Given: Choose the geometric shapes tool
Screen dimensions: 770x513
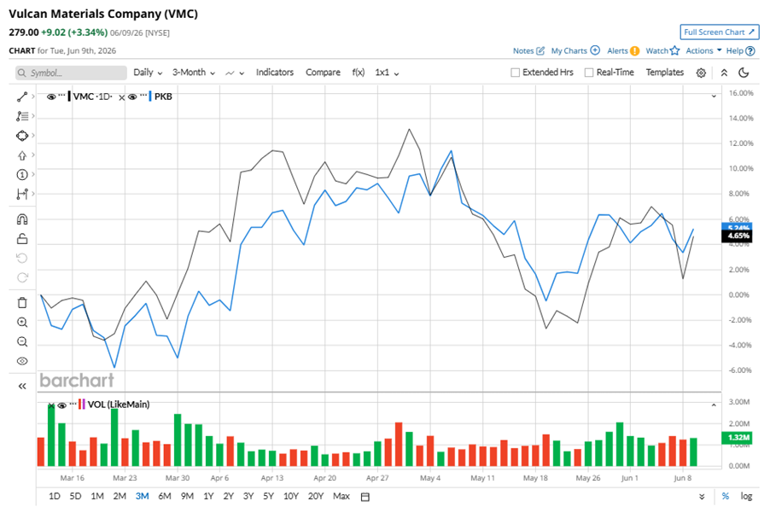Looking at the screenshot, I should click(22, 136).
